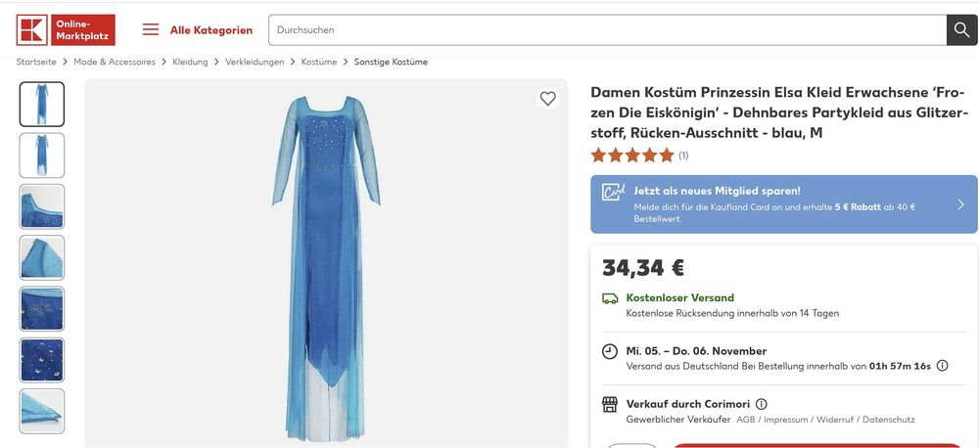Image resolution: width=979 pixels, height=448 pixels.
Task: Select the first dress thumbnail
Action: [x=42, y=104]
